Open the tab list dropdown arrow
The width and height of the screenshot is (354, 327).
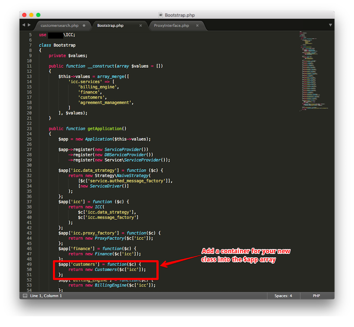click(330, 25)
